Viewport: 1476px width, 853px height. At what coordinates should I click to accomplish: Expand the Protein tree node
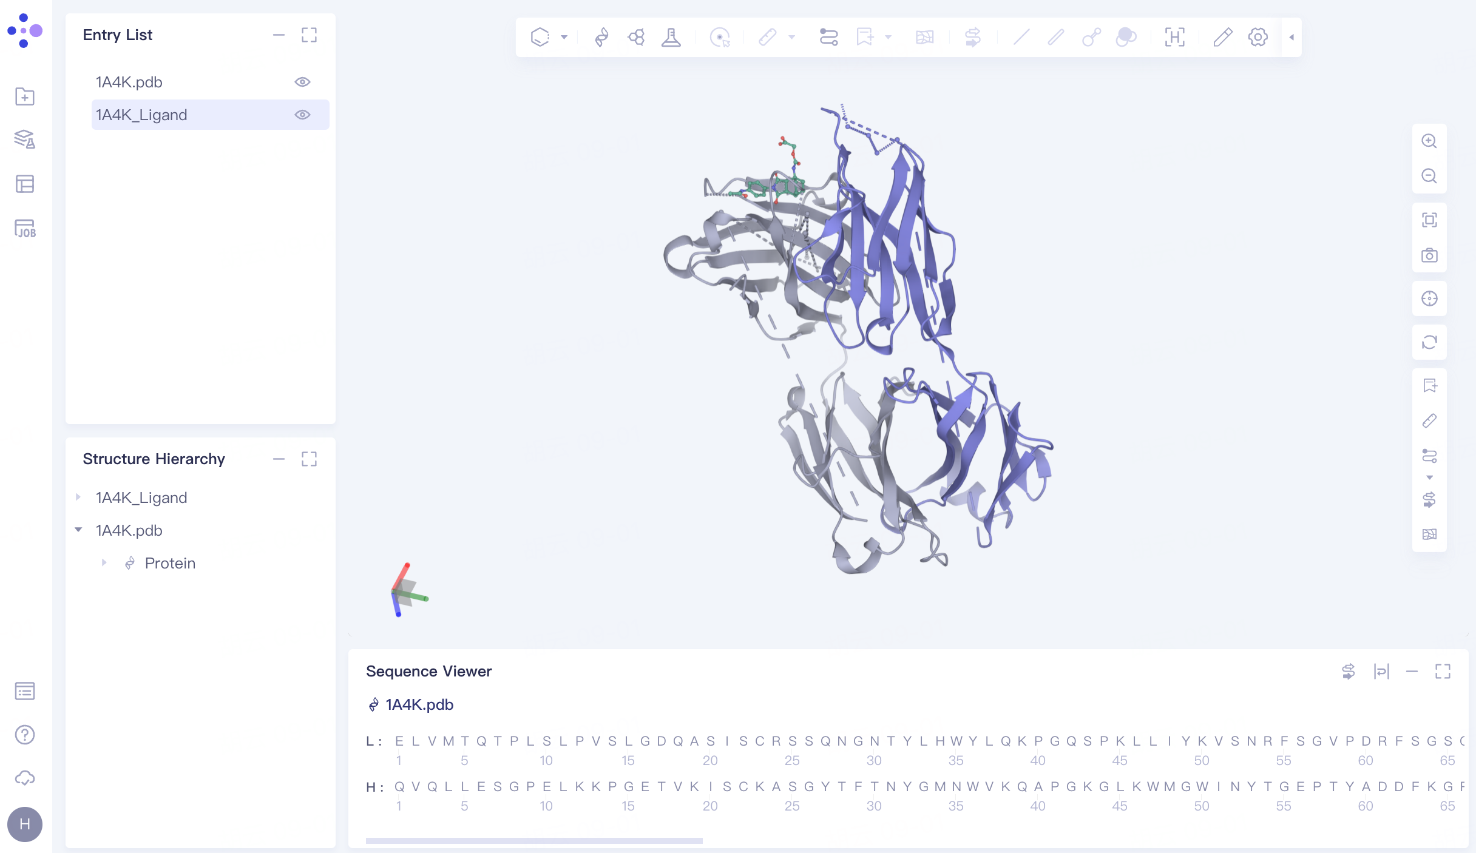(104, 563)
